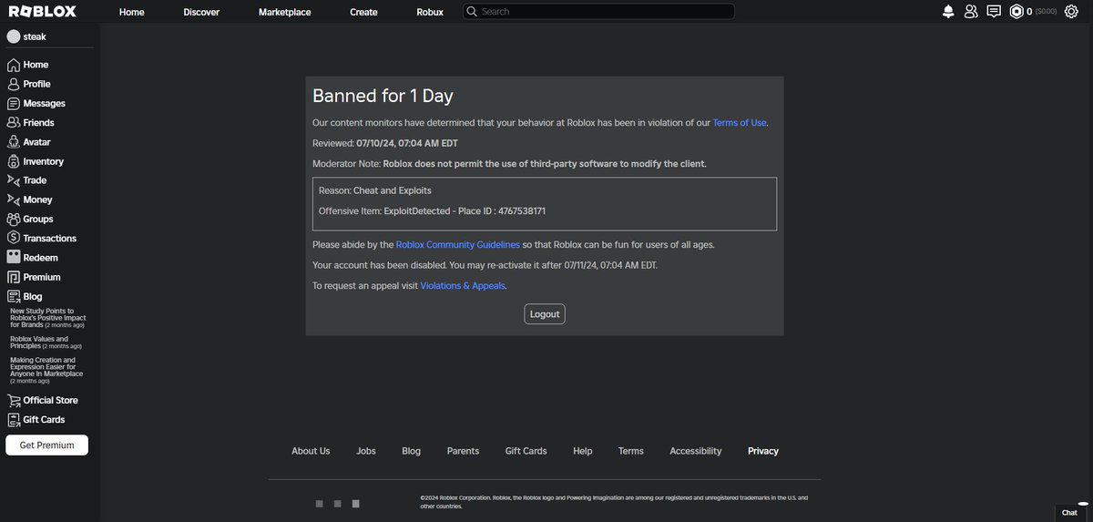Open the Chat panel button

point(1069,513)
